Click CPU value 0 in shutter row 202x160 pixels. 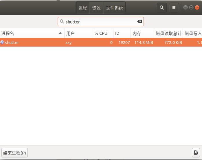tap(111, 43)
